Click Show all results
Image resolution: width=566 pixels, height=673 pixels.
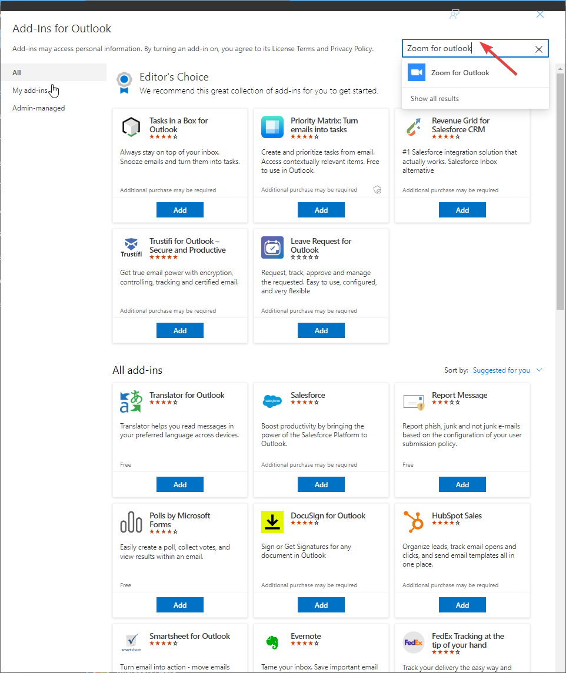tap(434, 99)
